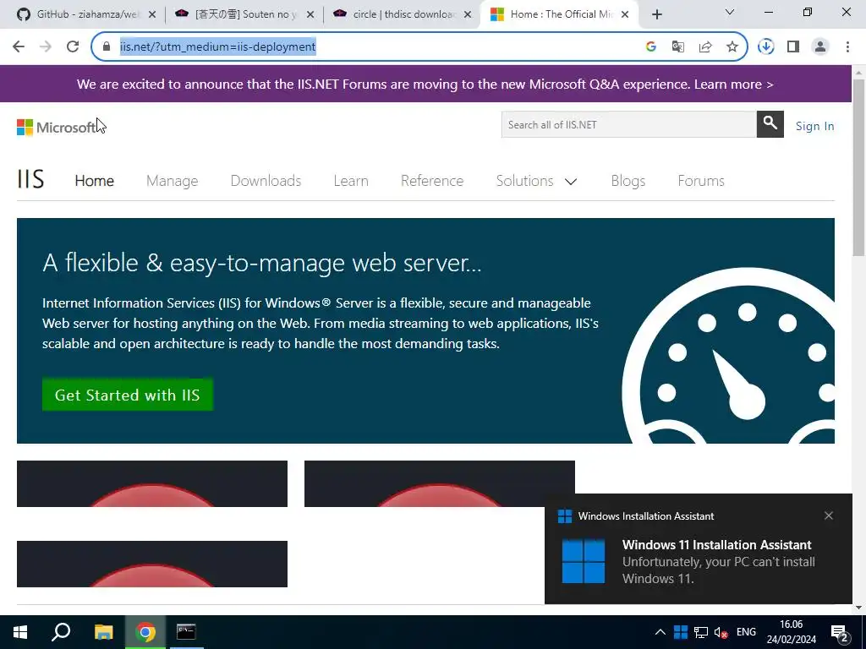Screen dimensions: 866x649
Task: Show hidden system tray icons
Action: [x=660, y=632]
